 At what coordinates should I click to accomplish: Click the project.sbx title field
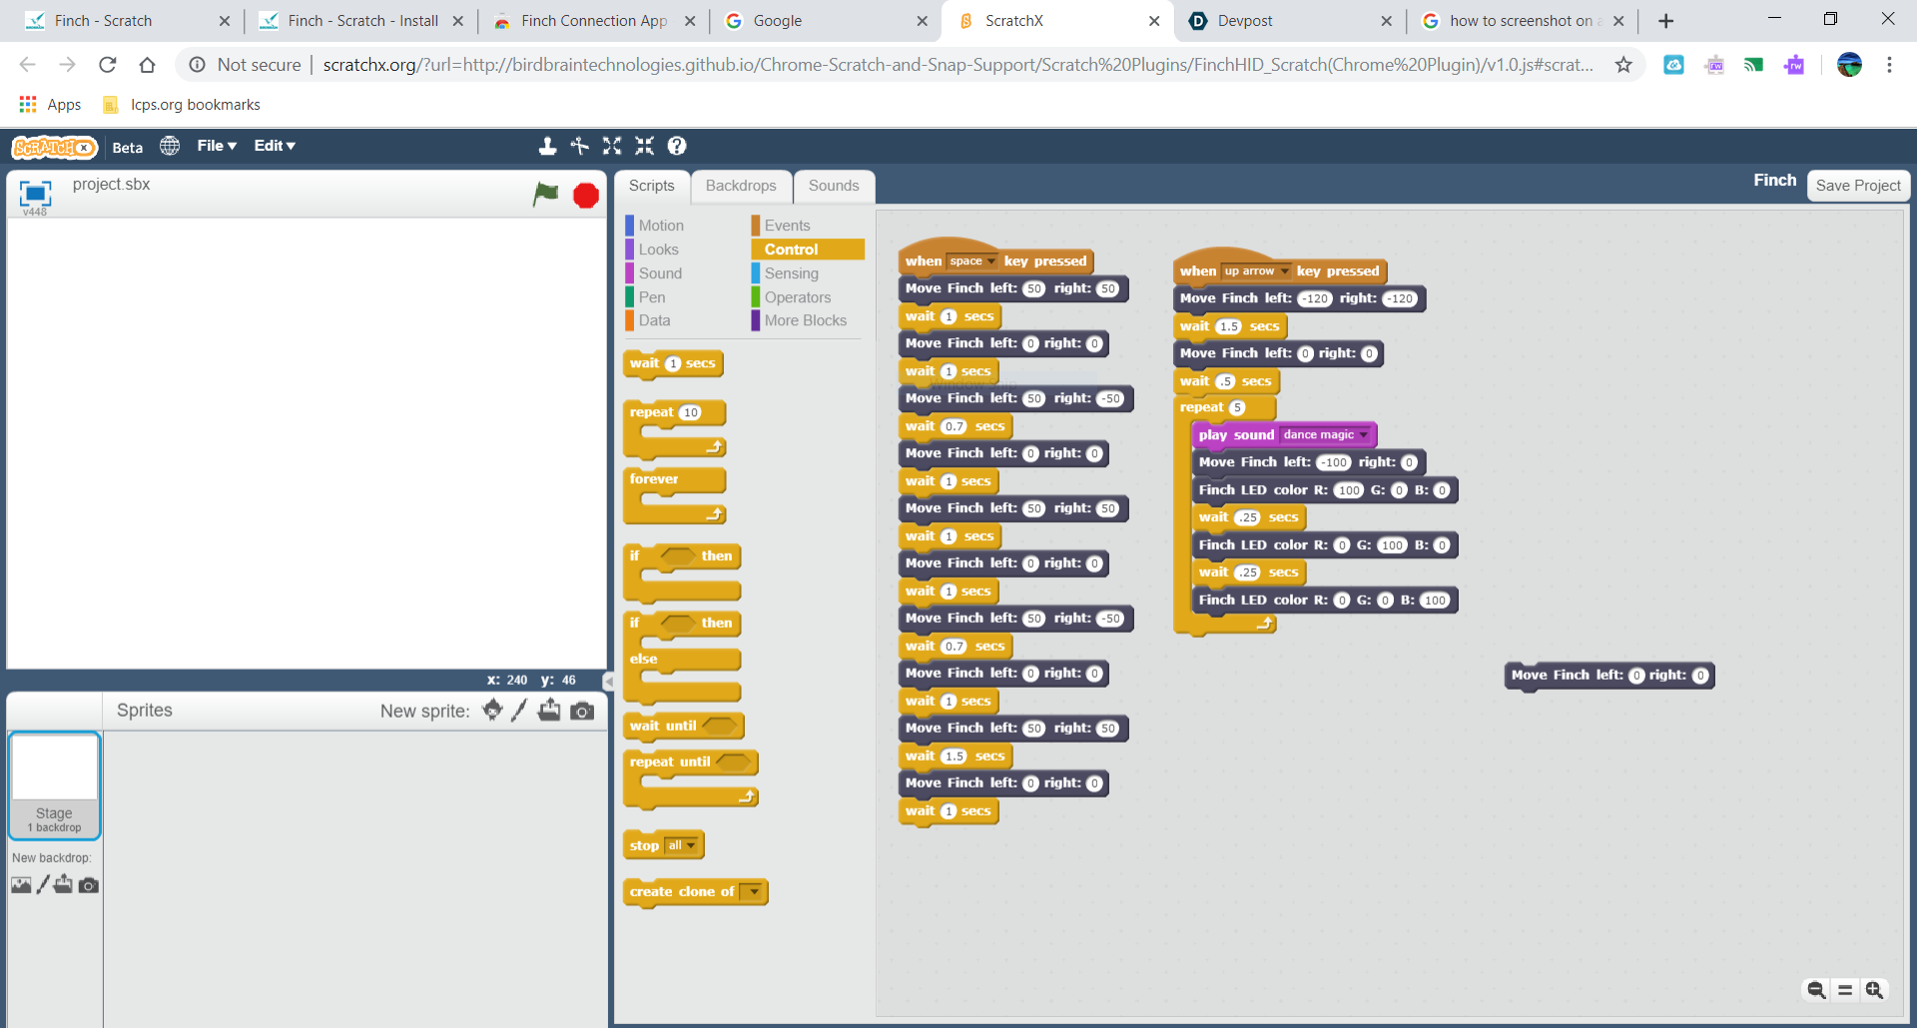click(x=112, y=185)
